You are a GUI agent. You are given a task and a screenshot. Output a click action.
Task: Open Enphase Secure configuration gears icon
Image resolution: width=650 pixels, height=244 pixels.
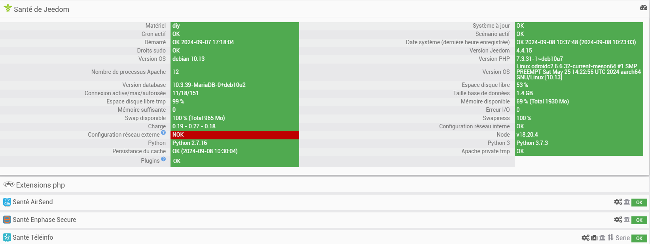coord(618,220)
